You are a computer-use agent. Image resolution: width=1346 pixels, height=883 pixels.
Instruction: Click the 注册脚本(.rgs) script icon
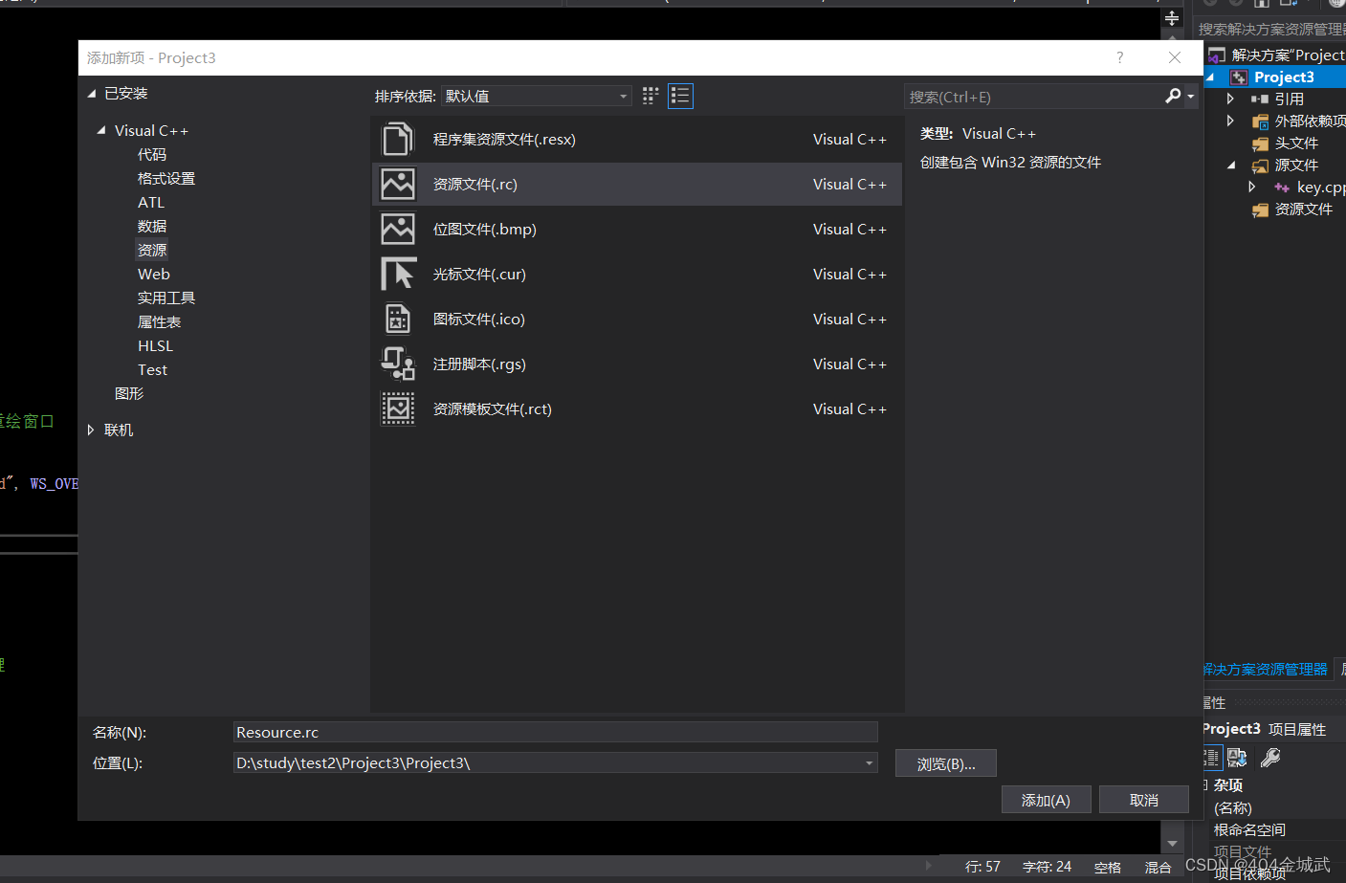pos(398,364)
